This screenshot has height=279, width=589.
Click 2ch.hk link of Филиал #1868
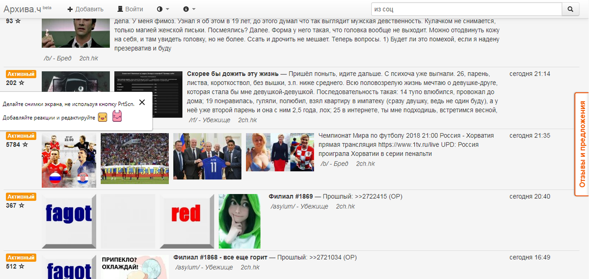click(x=250, y=267)
